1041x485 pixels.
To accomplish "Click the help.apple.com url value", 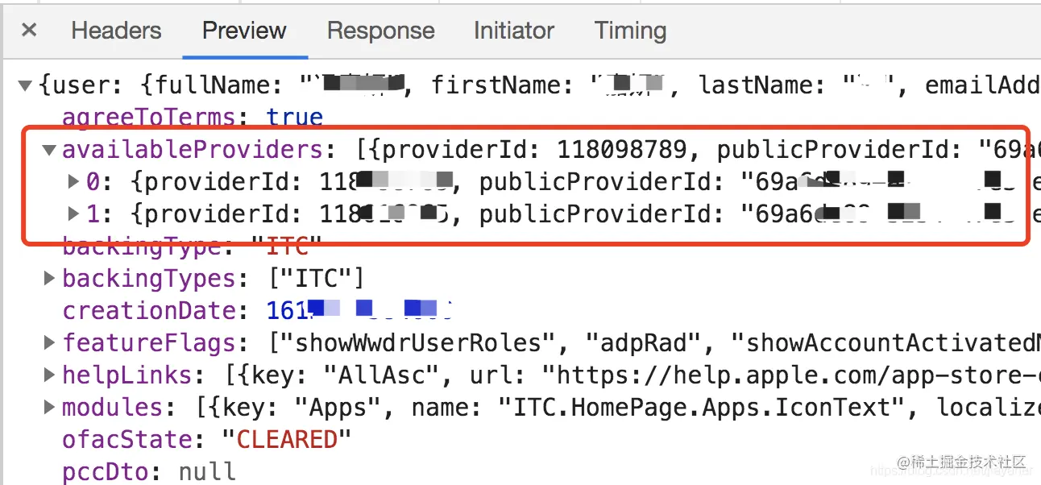I will (791, 375).
